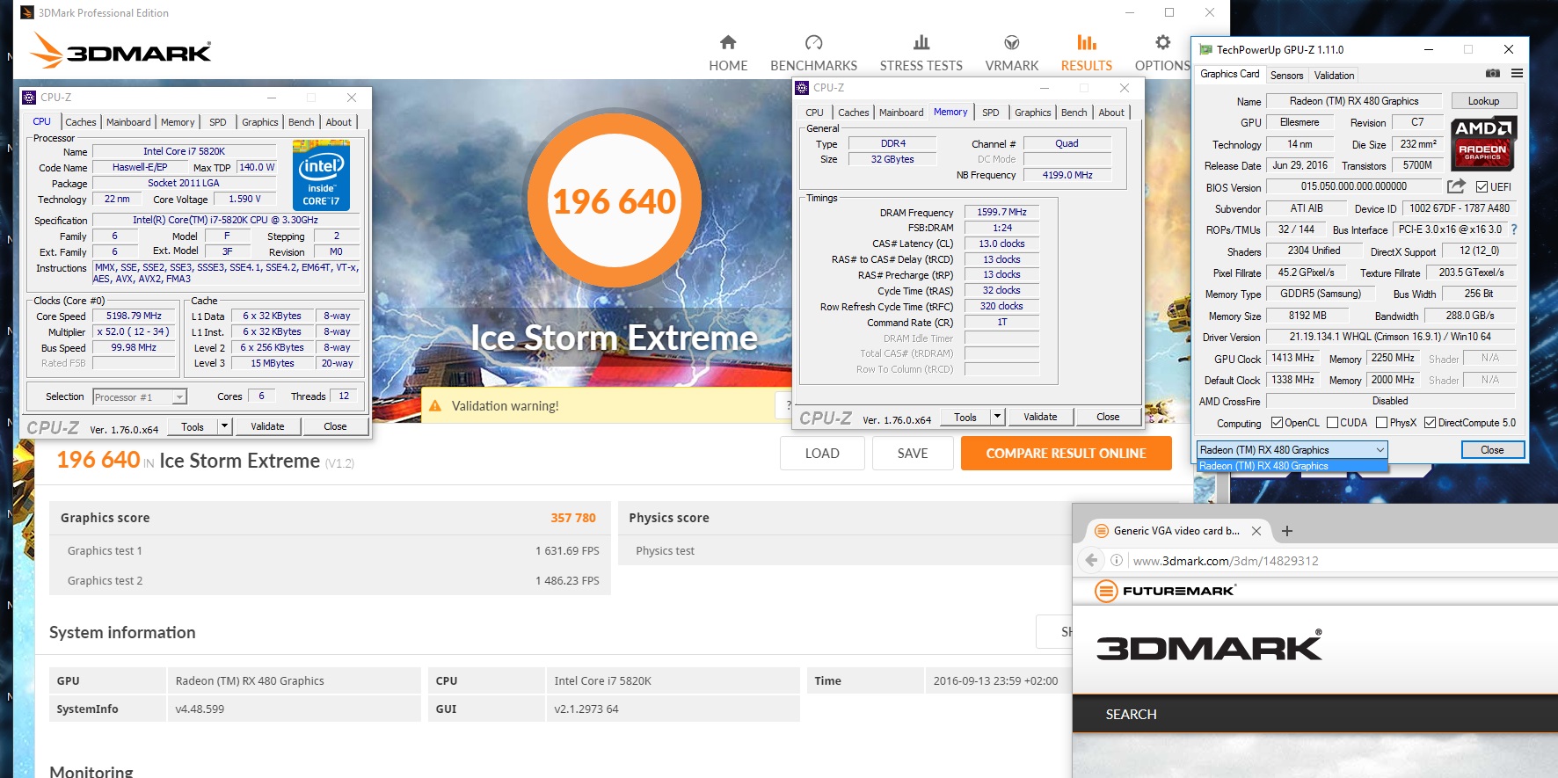Select the RESULTS section icon
This screenshot has height=778, width=1558.
[x=1087, y=42]
